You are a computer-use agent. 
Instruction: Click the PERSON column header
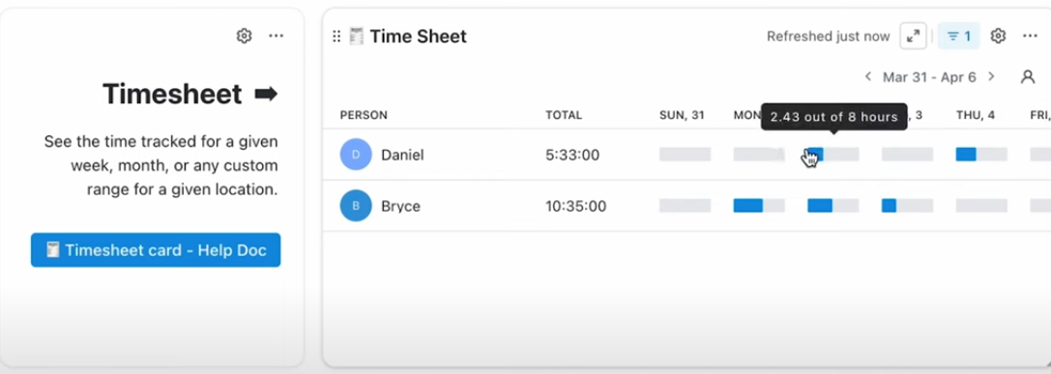coord(364,115)
